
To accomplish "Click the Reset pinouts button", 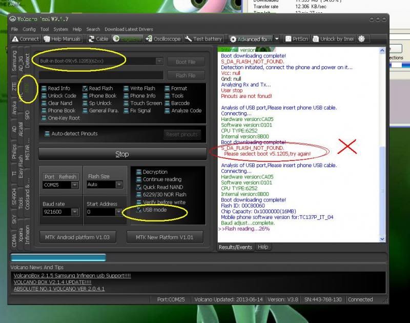I will [x=182, y=134].
